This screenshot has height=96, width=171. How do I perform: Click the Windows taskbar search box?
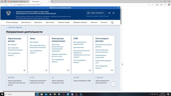pos(20,94)
